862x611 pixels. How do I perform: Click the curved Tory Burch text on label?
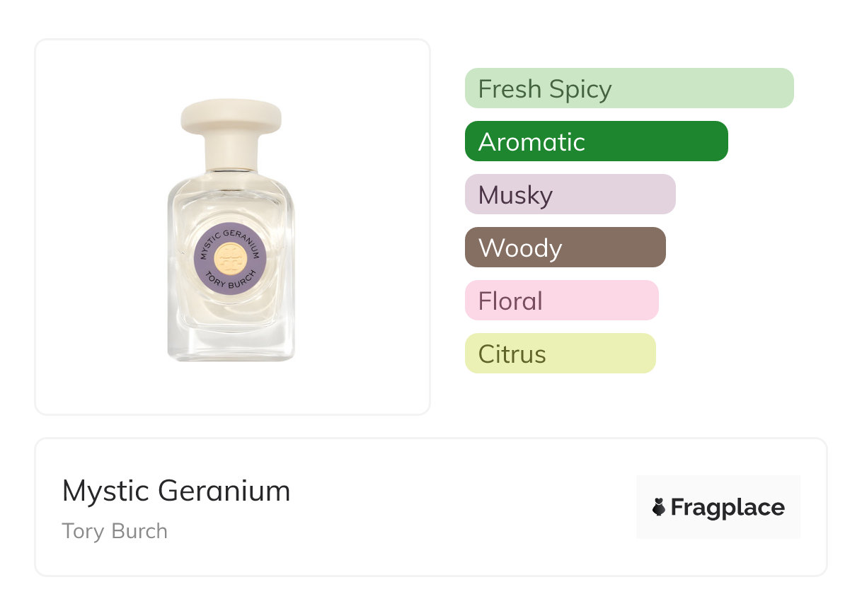(230, 283)
